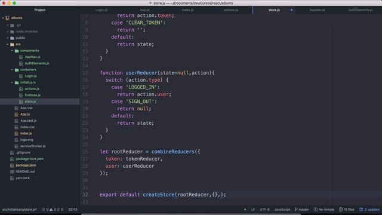This screenshot has width=382, height=215.
Task: Collapse the src folder chevron
Action: pos(8,44)
